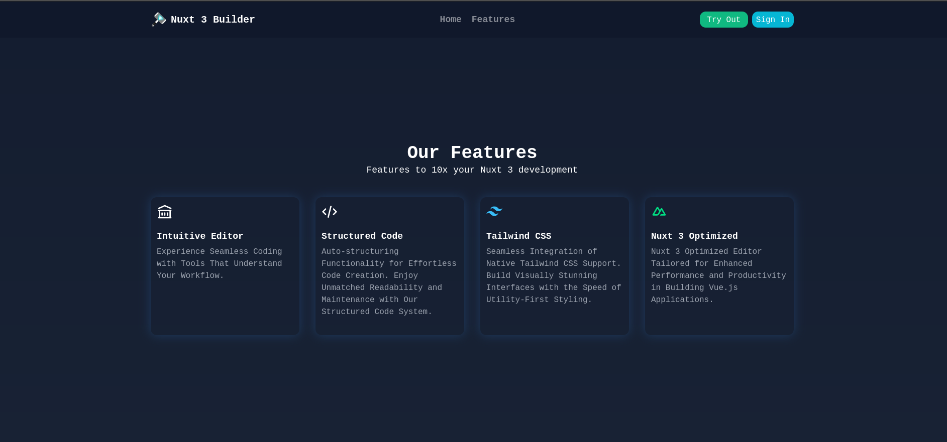The width and height of the screenshot is (947, 442).
Task: Open the Home navigation link
Action: [451, 20]
